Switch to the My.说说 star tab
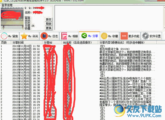 tap(29, 36)
